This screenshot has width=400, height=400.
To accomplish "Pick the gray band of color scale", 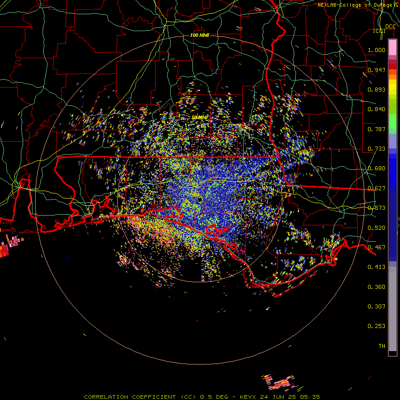I will [x=392, y=309].
